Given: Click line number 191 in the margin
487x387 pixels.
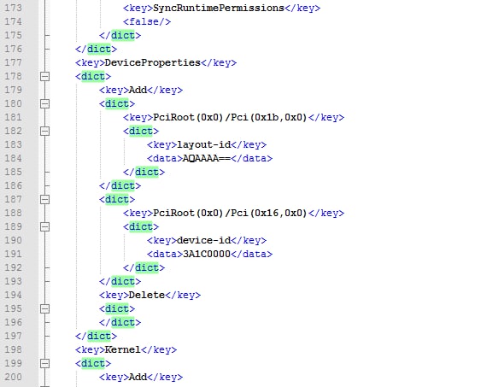Looking at the screenshot, I should point(13,254).
